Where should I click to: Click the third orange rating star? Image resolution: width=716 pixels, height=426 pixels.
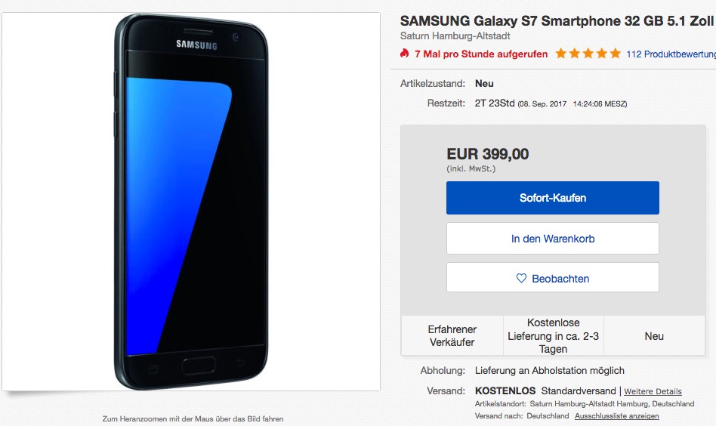(588, 54)
